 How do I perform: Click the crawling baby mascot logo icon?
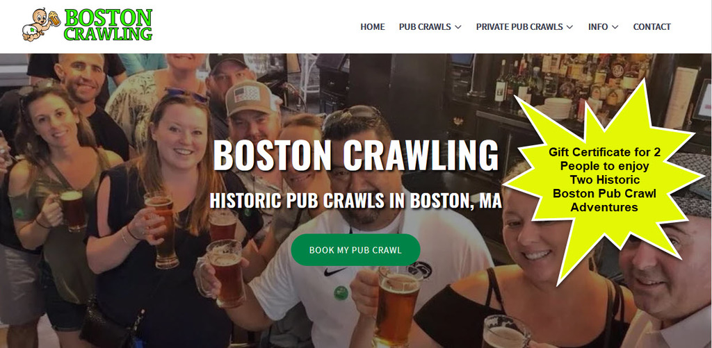click(x=41, y=25)
